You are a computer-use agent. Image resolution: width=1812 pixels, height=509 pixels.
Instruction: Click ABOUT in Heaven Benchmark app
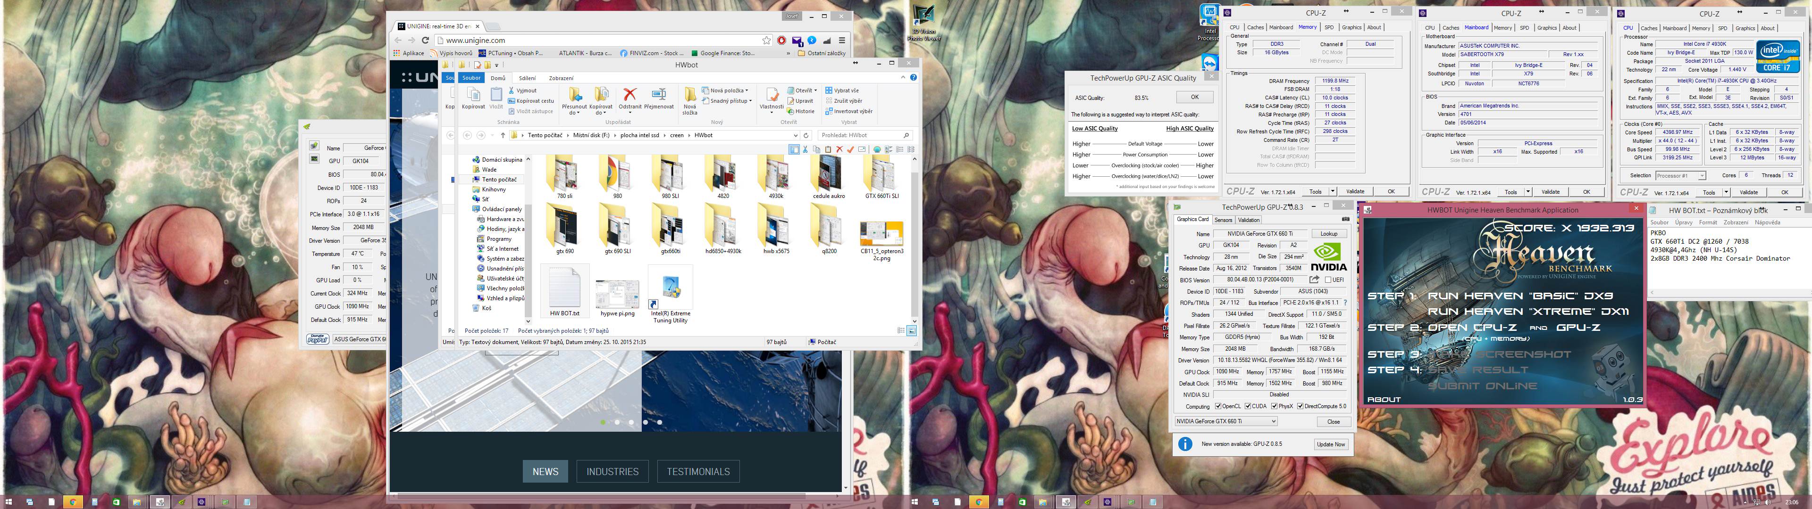(x=1384, y=399)
